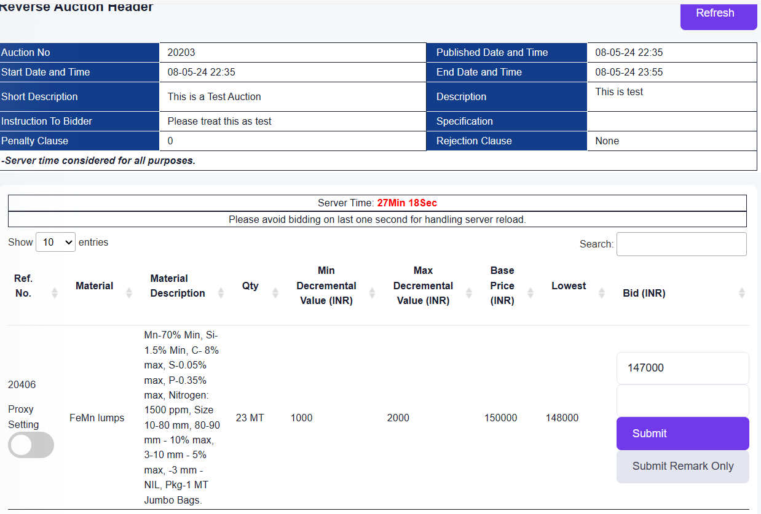Sort by Bid (INR) sort icon
The height and width of the screenshot is (514, 761).
click(x=742, y=293)
